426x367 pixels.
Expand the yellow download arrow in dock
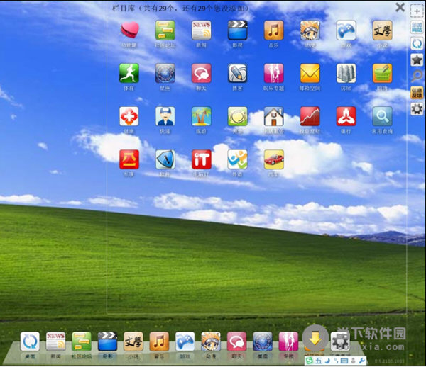[x=315, y=339]
